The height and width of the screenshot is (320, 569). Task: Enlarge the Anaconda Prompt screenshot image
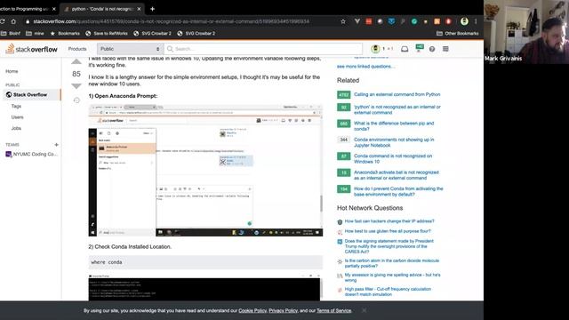point(205,171)
